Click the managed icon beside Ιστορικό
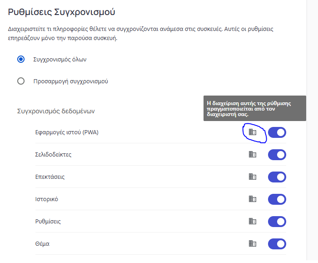318x263 pixels. (253, 199)
